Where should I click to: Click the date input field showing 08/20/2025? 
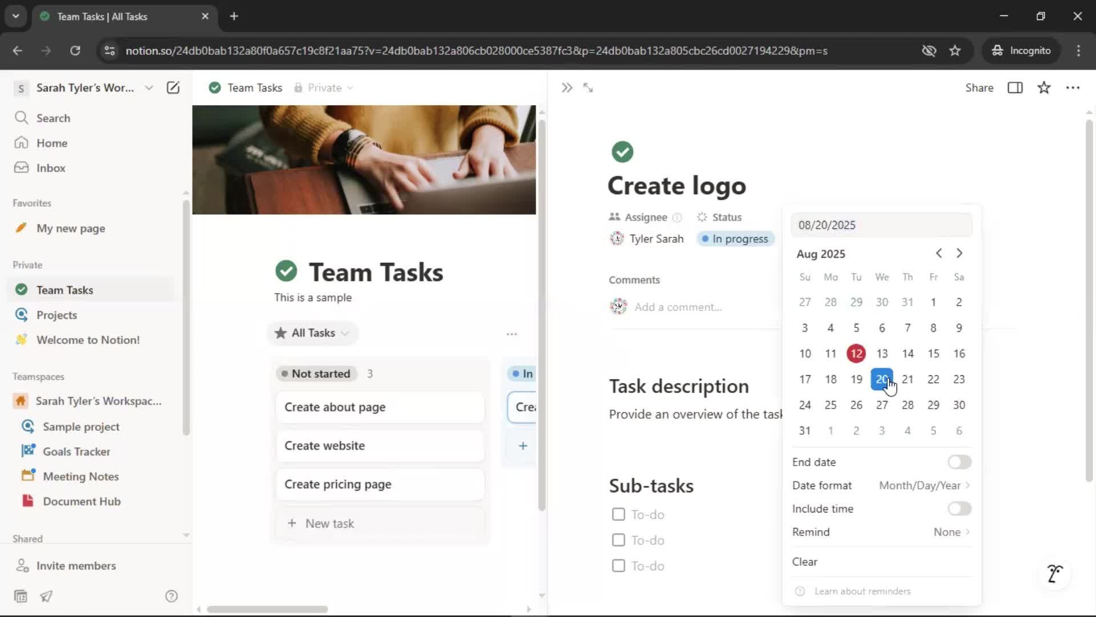point(881,225)
